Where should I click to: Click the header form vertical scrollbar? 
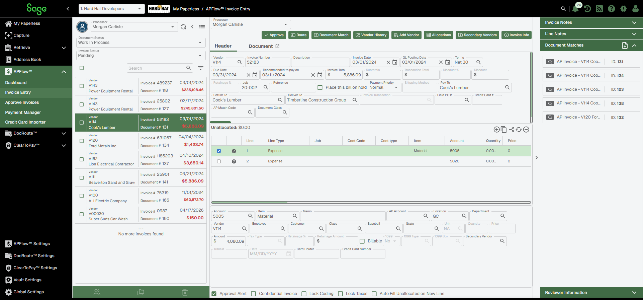point(531,87)
